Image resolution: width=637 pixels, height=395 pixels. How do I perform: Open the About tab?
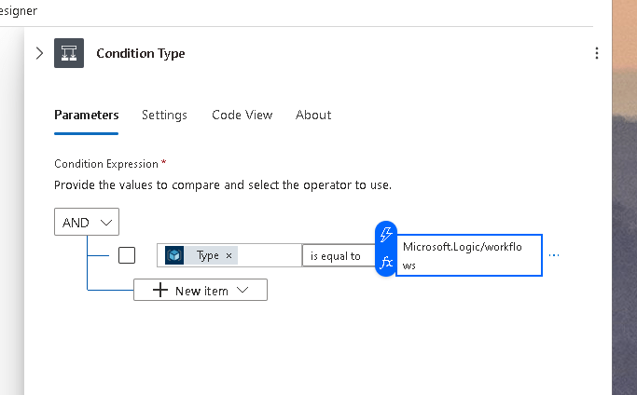[x=313, y=115]
